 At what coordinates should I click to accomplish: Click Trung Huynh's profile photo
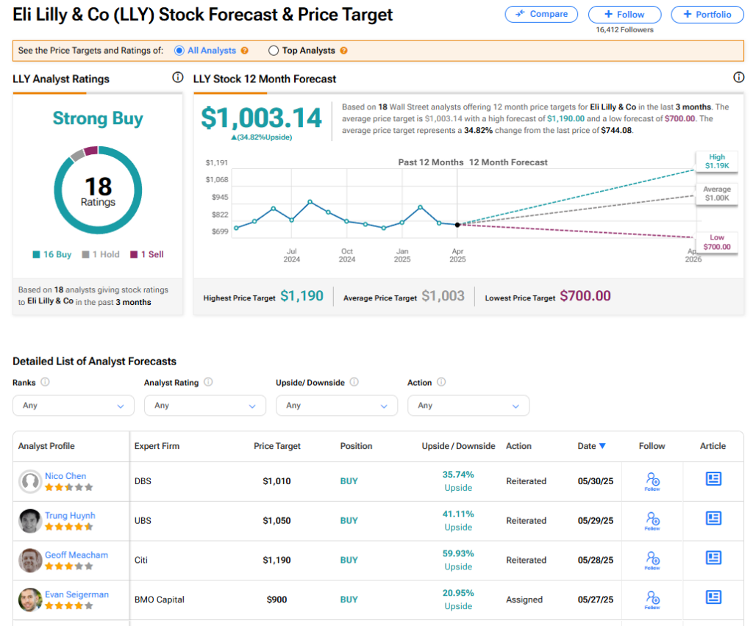(30, 520)
